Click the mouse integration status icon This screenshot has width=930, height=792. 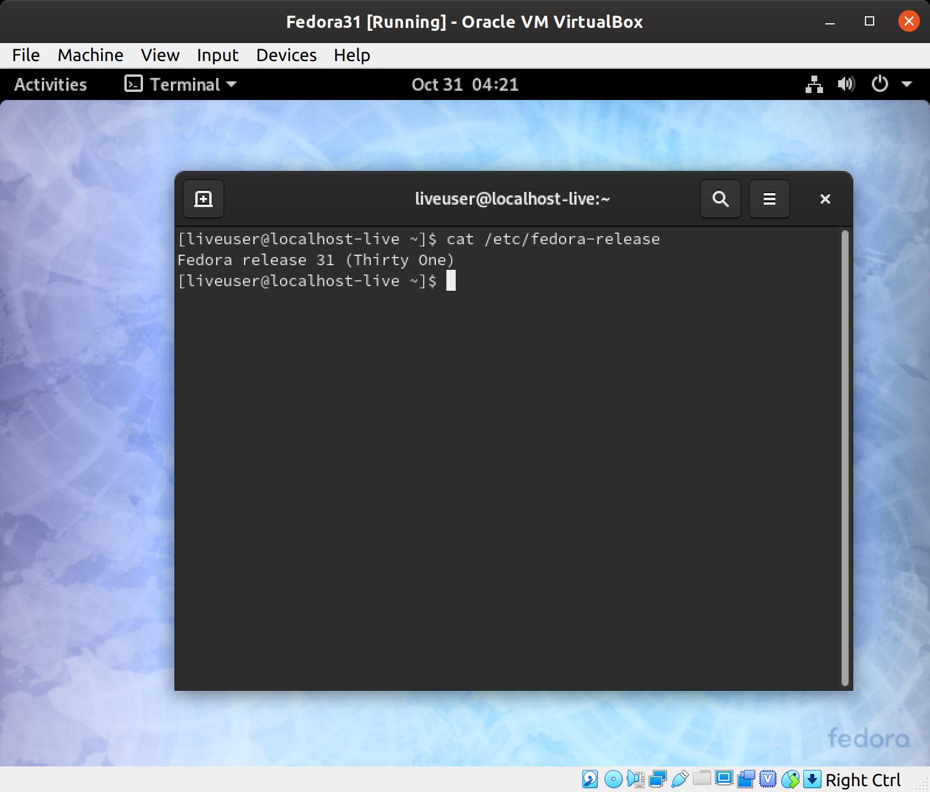(791, 779)
